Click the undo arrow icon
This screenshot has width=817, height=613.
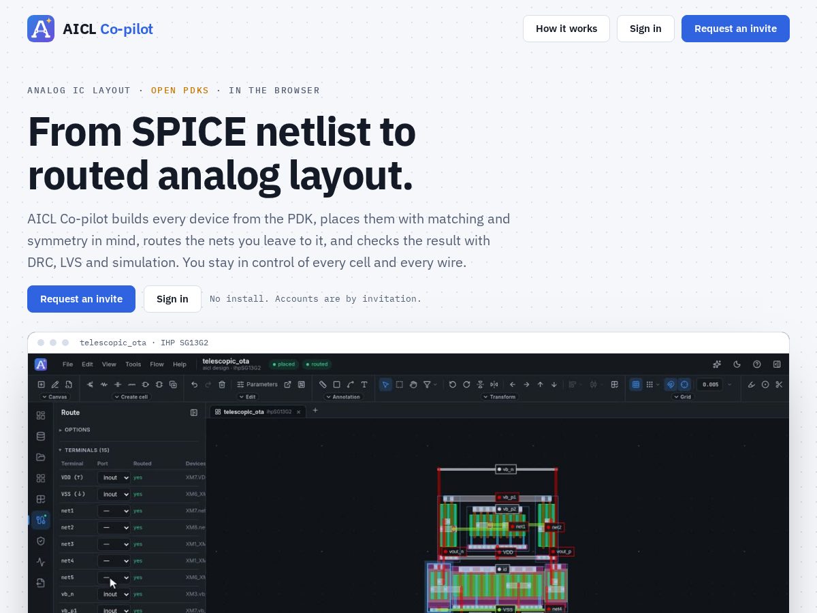(194, 384)
